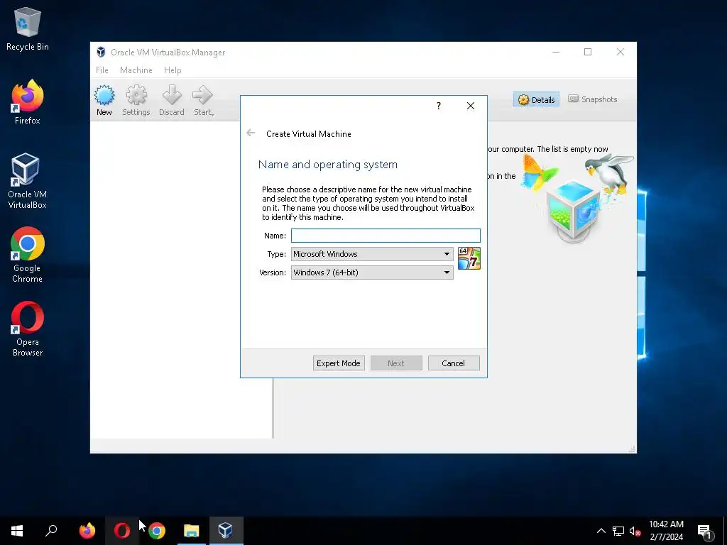The width and height of the screenshot is (727, 545).
Task: Click the Windows 7 64-bit OS icon
Action: point(469,258)
